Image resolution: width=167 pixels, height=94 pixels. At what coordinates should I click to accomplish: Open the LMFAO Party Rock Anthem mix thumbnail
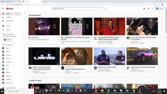[x=77, y=26]
